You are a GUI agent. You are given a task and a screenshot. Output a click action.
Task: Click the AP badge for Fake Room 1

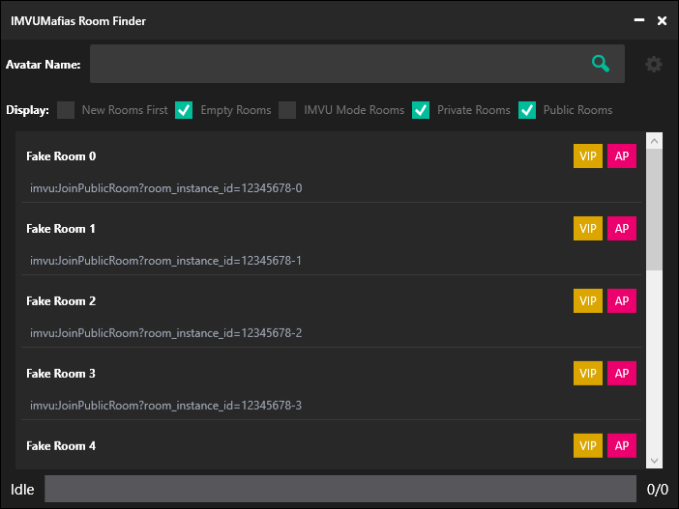[621, 228]
